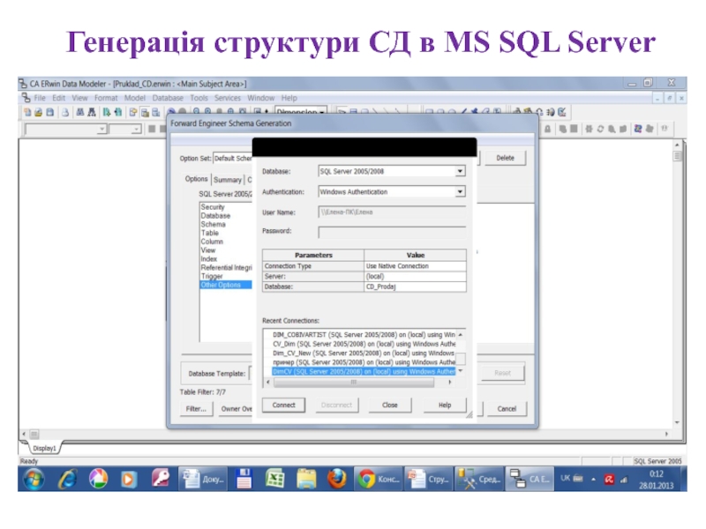Expand the Dimension dropdown in the toolbar

click(x=322, y=113)
